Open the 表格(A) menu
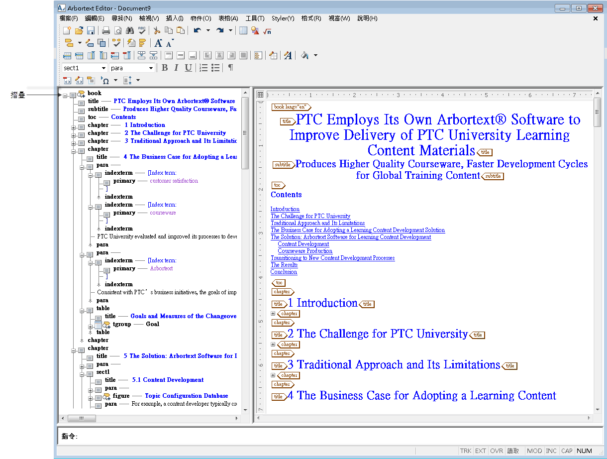The height and width of the screenshot is (459, 607). click(228, 18)
